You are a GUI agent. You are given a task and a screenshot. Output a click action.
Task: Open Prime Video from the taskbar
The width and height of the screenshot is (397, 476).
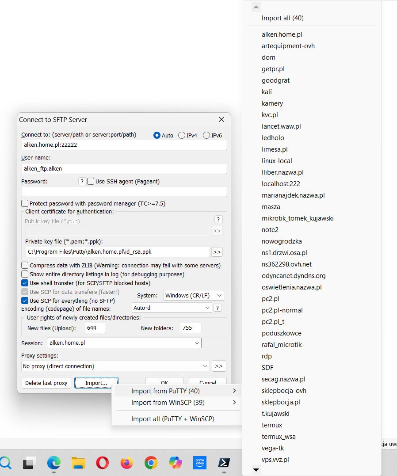click(199, 463)
